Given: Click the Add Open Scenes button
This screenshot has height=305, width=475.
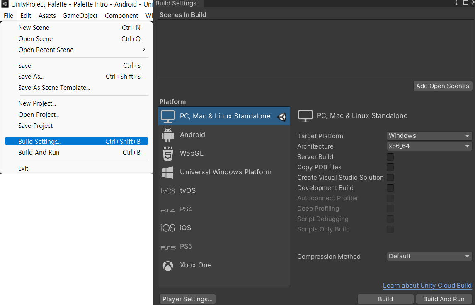Looking at the screenshot, I should pyautogui.click(x=442, y=86).
